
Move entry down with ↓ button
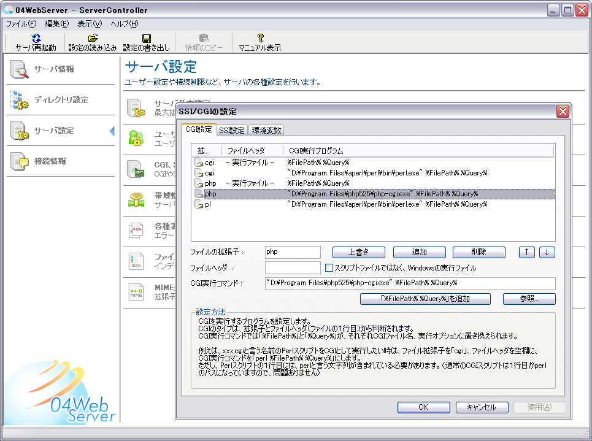tap(547, 252)
